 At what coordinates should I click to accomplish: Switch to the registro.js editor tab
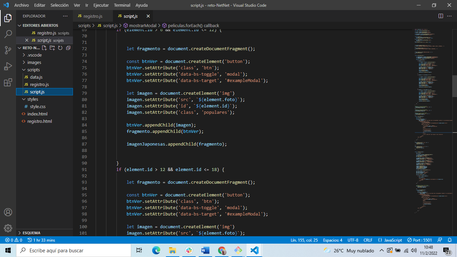[93, 16]
